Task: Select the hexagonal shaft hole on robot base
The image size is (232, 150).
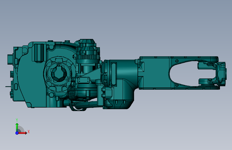Action: click(x=59, y=73)
